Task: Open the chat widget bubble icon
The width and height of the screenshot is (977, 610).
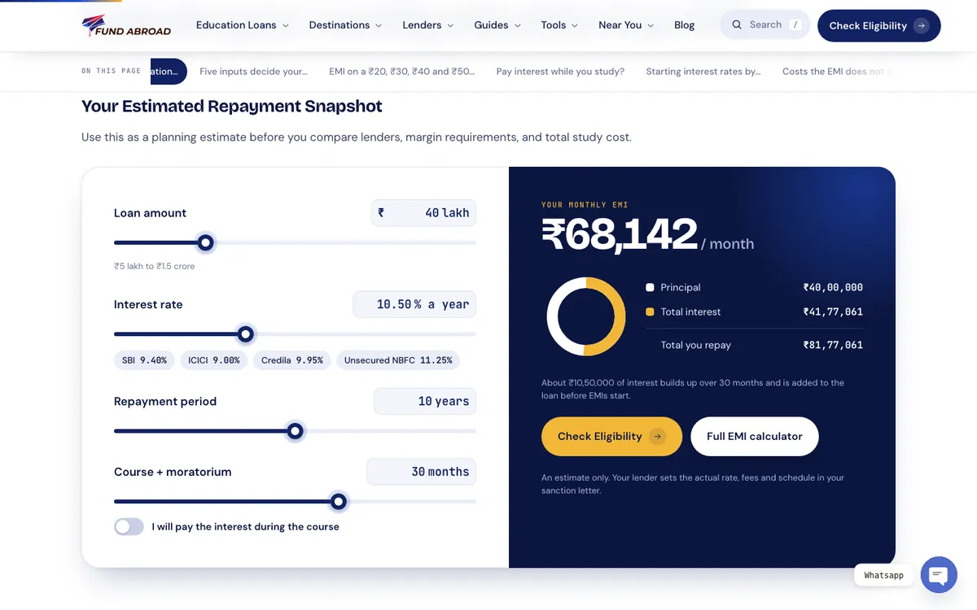Action: pyautogui.click(x=939, y=575)
